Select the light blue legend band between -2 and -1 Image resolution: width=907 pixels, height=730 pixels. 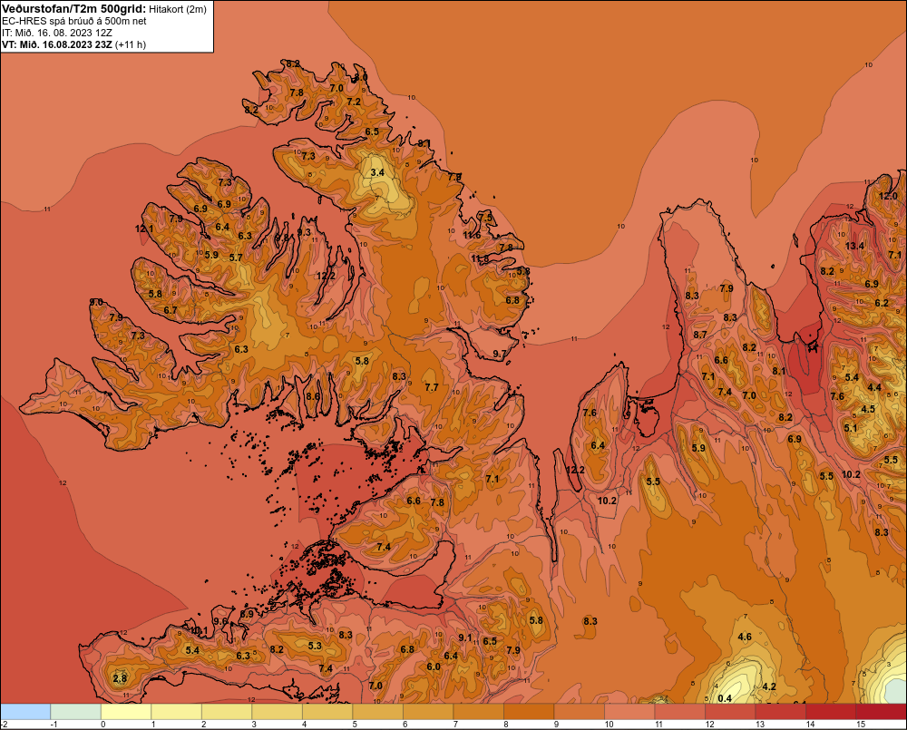click(x=25, y=712)
